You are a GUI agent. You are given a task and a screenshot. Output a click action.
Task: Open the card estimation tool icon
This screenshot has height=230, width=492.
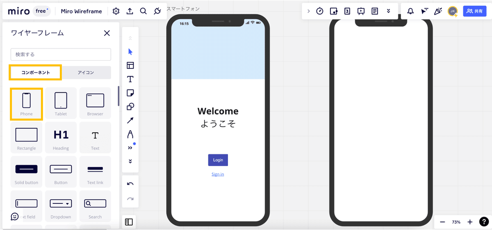pyautogui.click(x=347, y=11)
